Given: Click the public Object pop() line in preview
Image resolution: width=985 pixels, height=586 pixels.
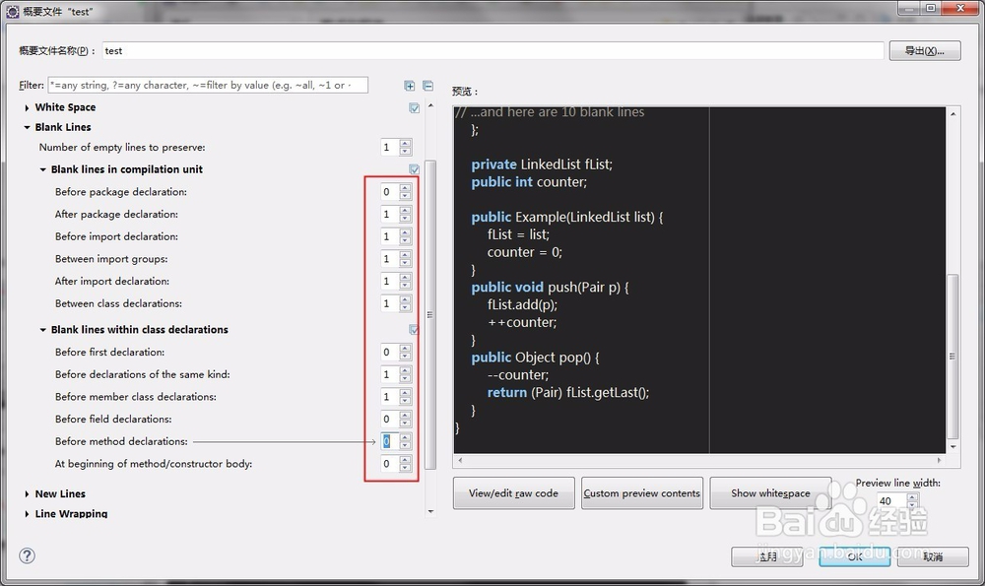Looking at the screenshot, I should click(535, 358).
